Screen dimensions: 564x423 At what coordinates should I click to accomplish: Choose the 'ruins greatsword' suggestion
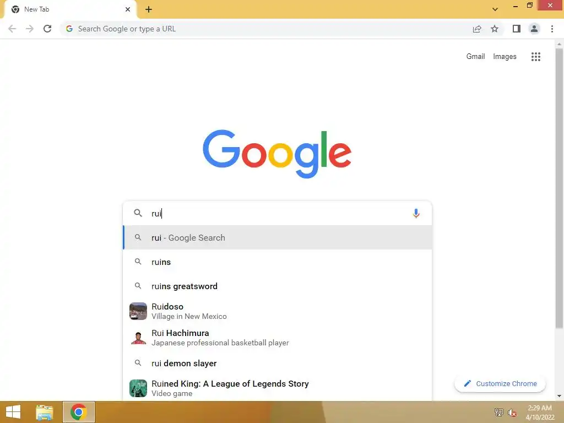(x=277, y=286)
